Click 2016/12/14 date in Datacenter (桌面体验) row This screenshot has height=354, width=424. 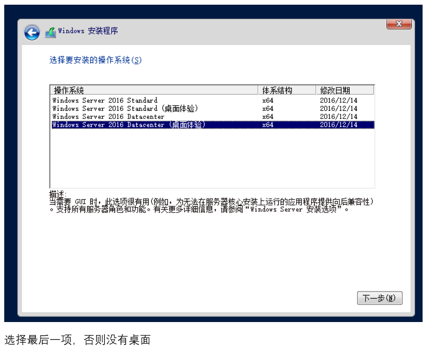pyautogui.click(x=338, y=125)
